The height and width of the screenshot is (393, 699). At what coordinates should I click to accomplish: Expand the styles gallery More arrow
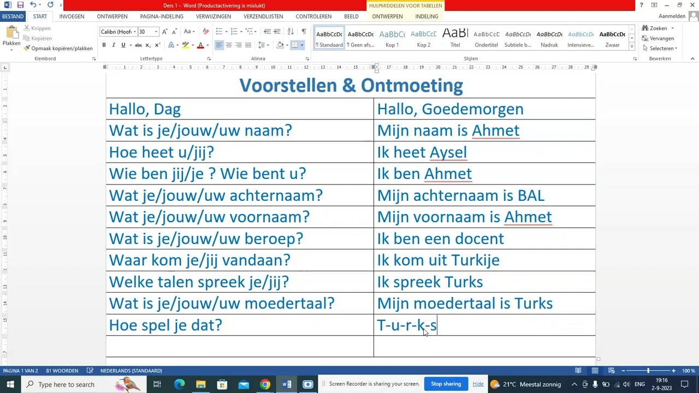632,47
